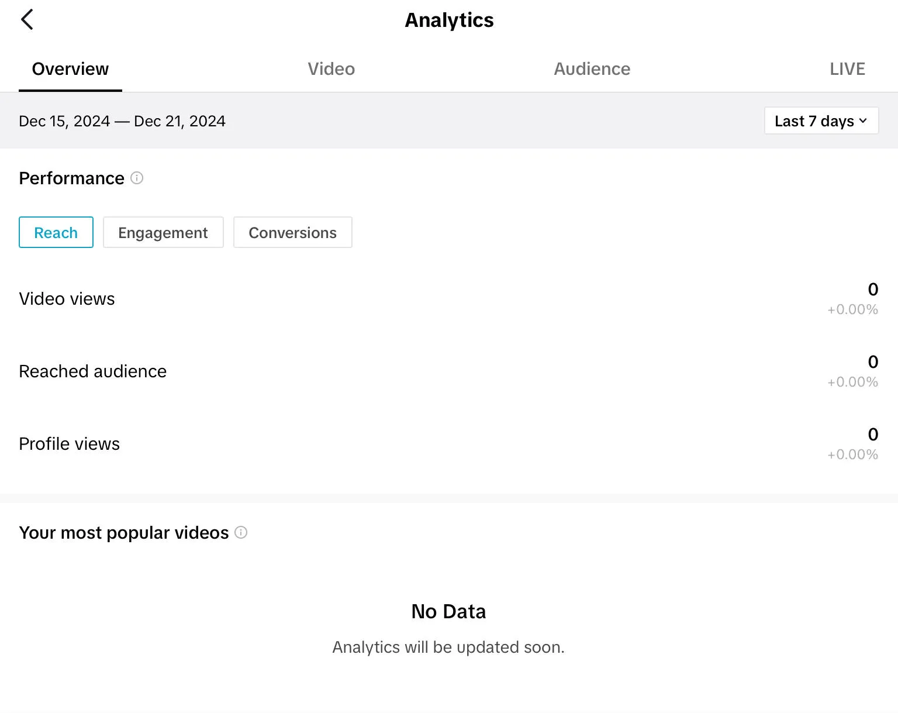Select the Reach metric filter
The image size is (898, 713).
pyautogui.click(x=56, y=233)
